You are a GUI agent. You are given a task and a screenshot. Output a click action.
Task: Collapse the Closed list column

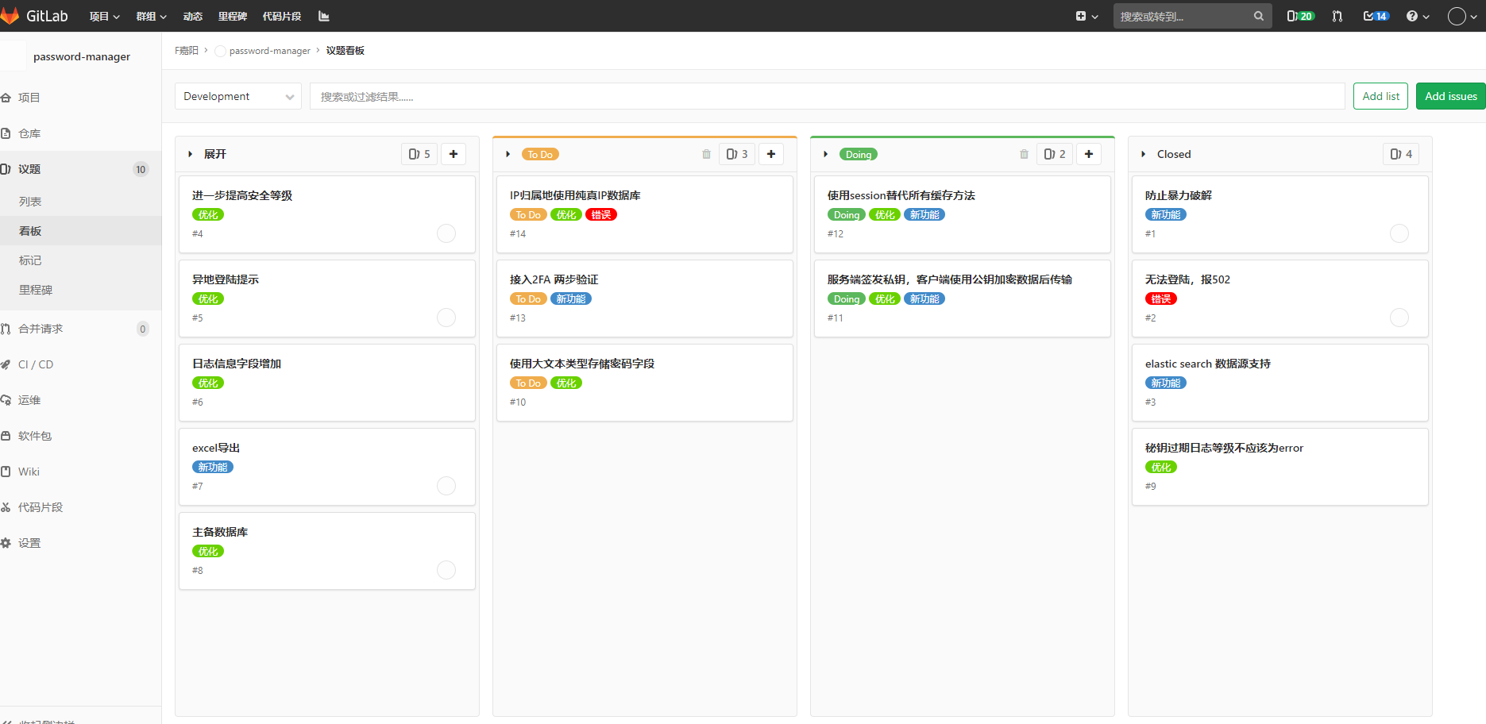coord(1144,154)
